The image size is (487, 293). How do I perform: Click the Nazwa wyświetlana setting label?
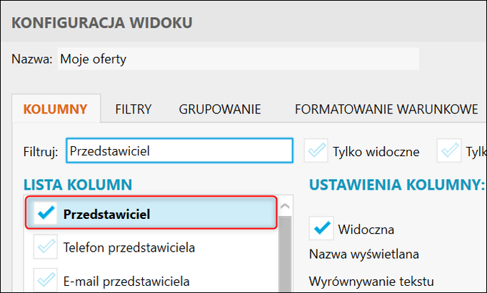tap(363, 254)
